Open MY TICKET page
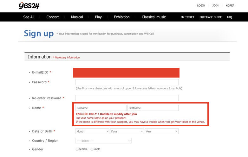The image size is (248, 157). [x=187, y=17]
